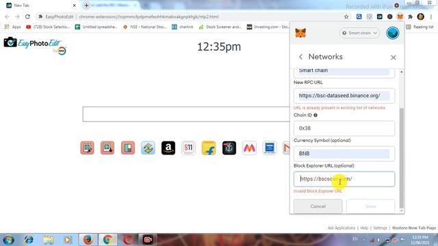Open Apps bookmark shortcut

click(13, 27)
